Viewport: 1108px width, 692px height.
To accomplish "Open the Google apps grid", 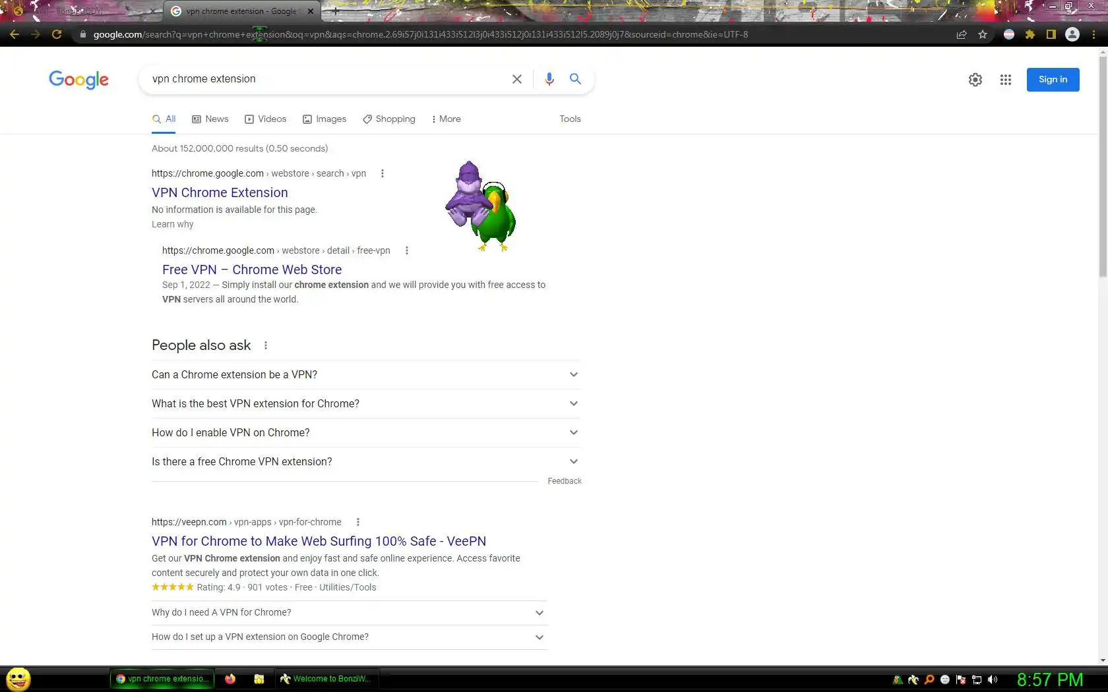I will 1005,80.
